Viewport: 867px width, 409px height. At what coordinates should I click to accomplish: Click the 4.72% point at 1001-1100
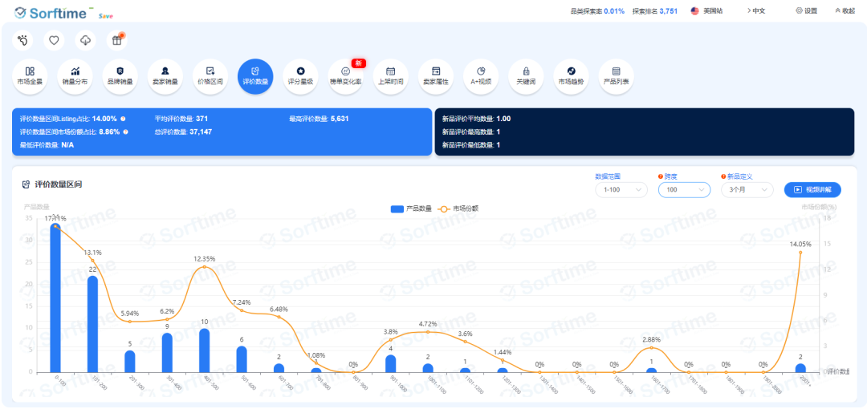(x=427, y=332)
